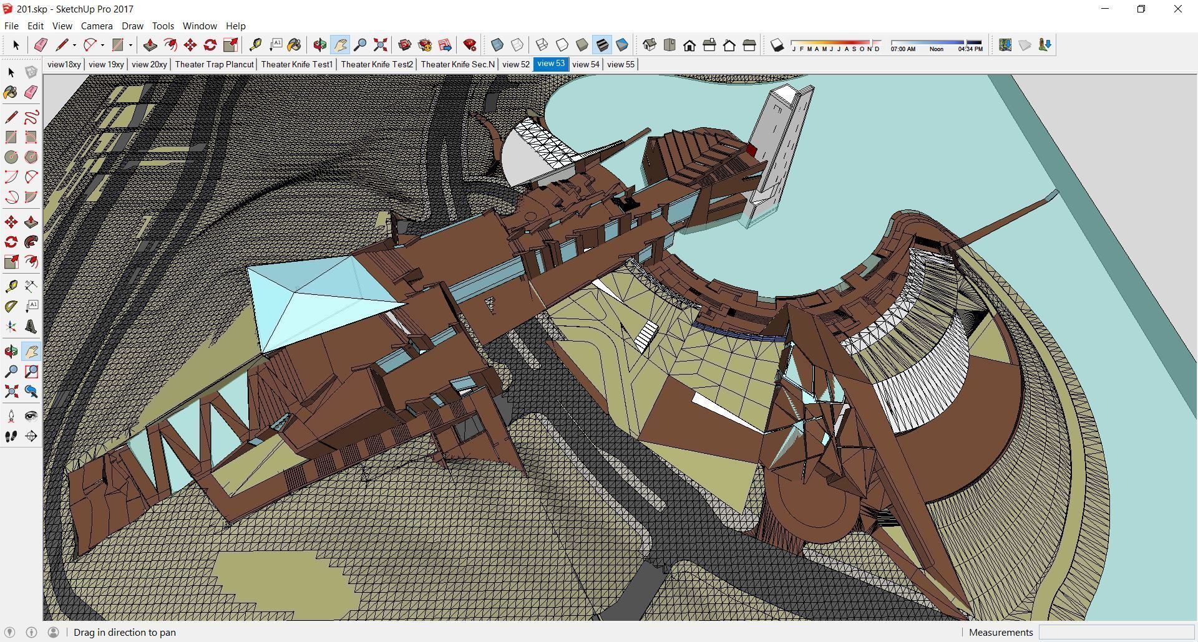The image size is (1198, 642).
Task: Enable Monochrome face style
Action: point(622,45)
